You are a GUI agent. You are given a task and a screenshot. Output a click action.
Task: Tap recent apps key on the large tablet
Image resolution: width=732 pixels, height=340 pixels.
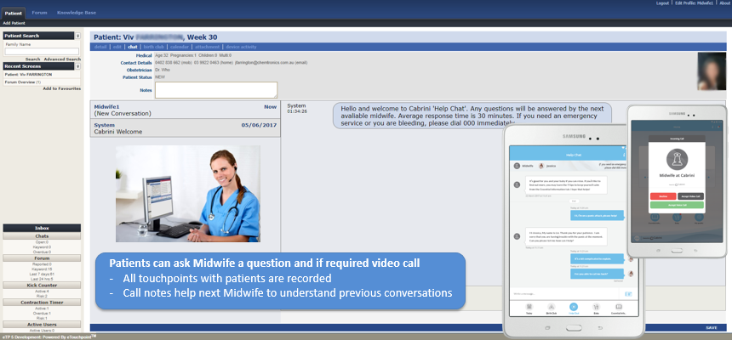(x=547, y=328)
